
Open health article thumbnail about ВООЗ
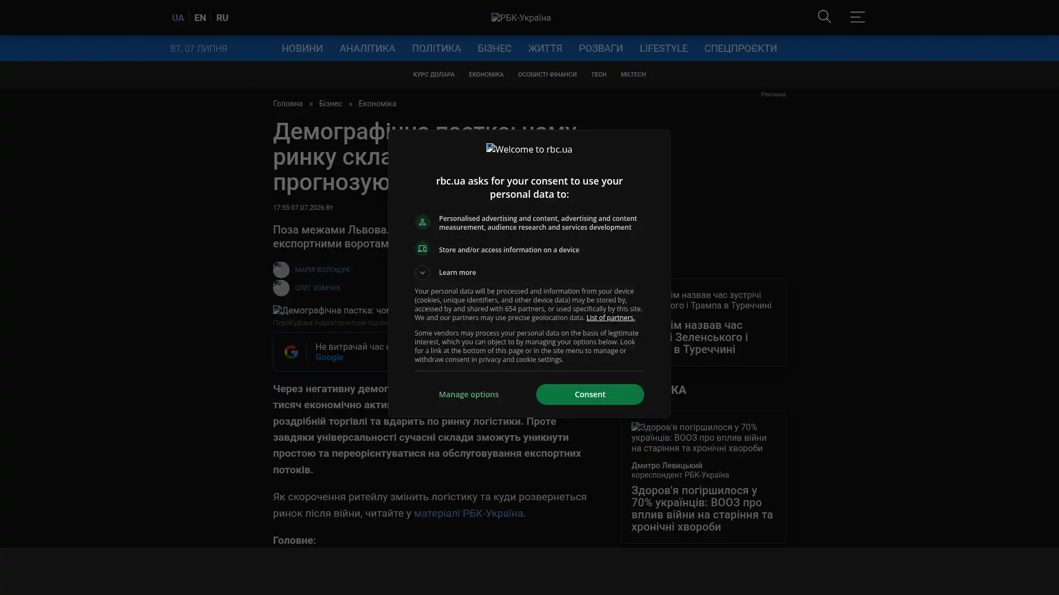tap(703, 437)
